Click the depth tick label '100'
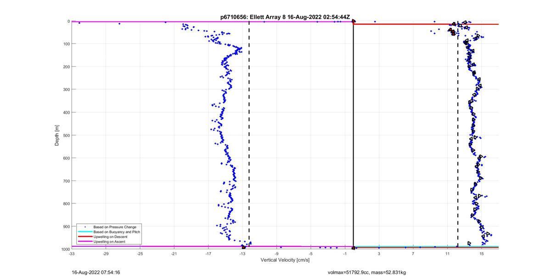The image size is (551, 280). coord(67,44)
